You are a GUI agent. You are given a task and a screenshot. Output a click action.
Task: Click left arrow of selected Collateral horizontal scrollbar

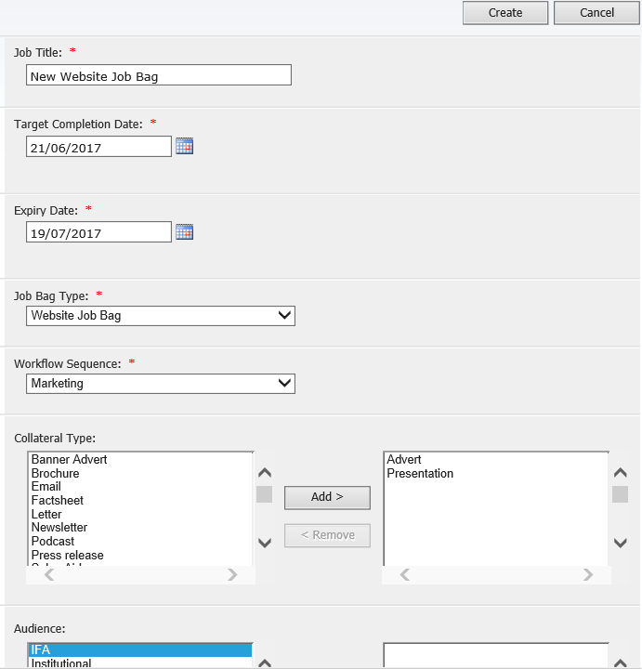point(405,575)
